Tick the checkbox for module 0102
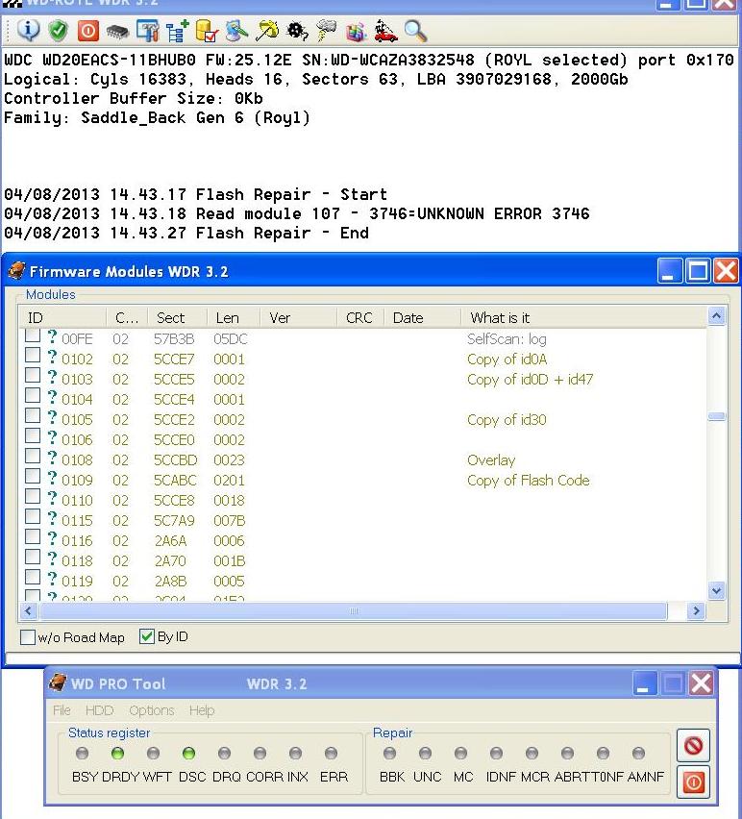The width and height of the screenshot is (742, 819). 33,355
